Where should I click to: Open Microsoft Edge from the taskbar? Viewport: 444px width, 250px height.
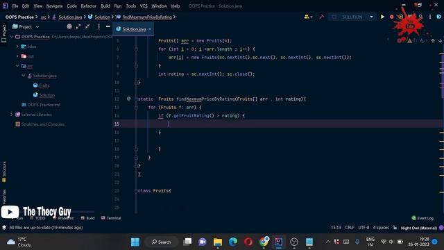tap(233, 242)
